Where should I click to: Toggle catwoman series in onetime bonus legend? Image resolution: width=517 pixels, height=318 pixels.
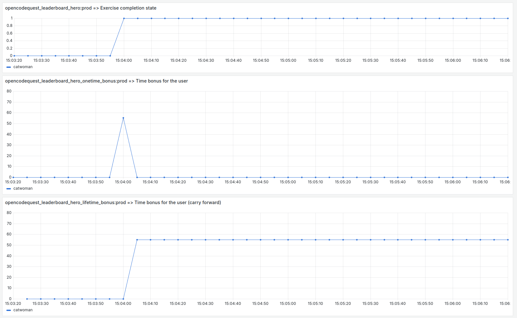click(x=23, y=188)
